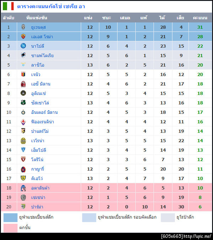
Task: Click the Fiorentina crest icon
Action: pos(23,122)
